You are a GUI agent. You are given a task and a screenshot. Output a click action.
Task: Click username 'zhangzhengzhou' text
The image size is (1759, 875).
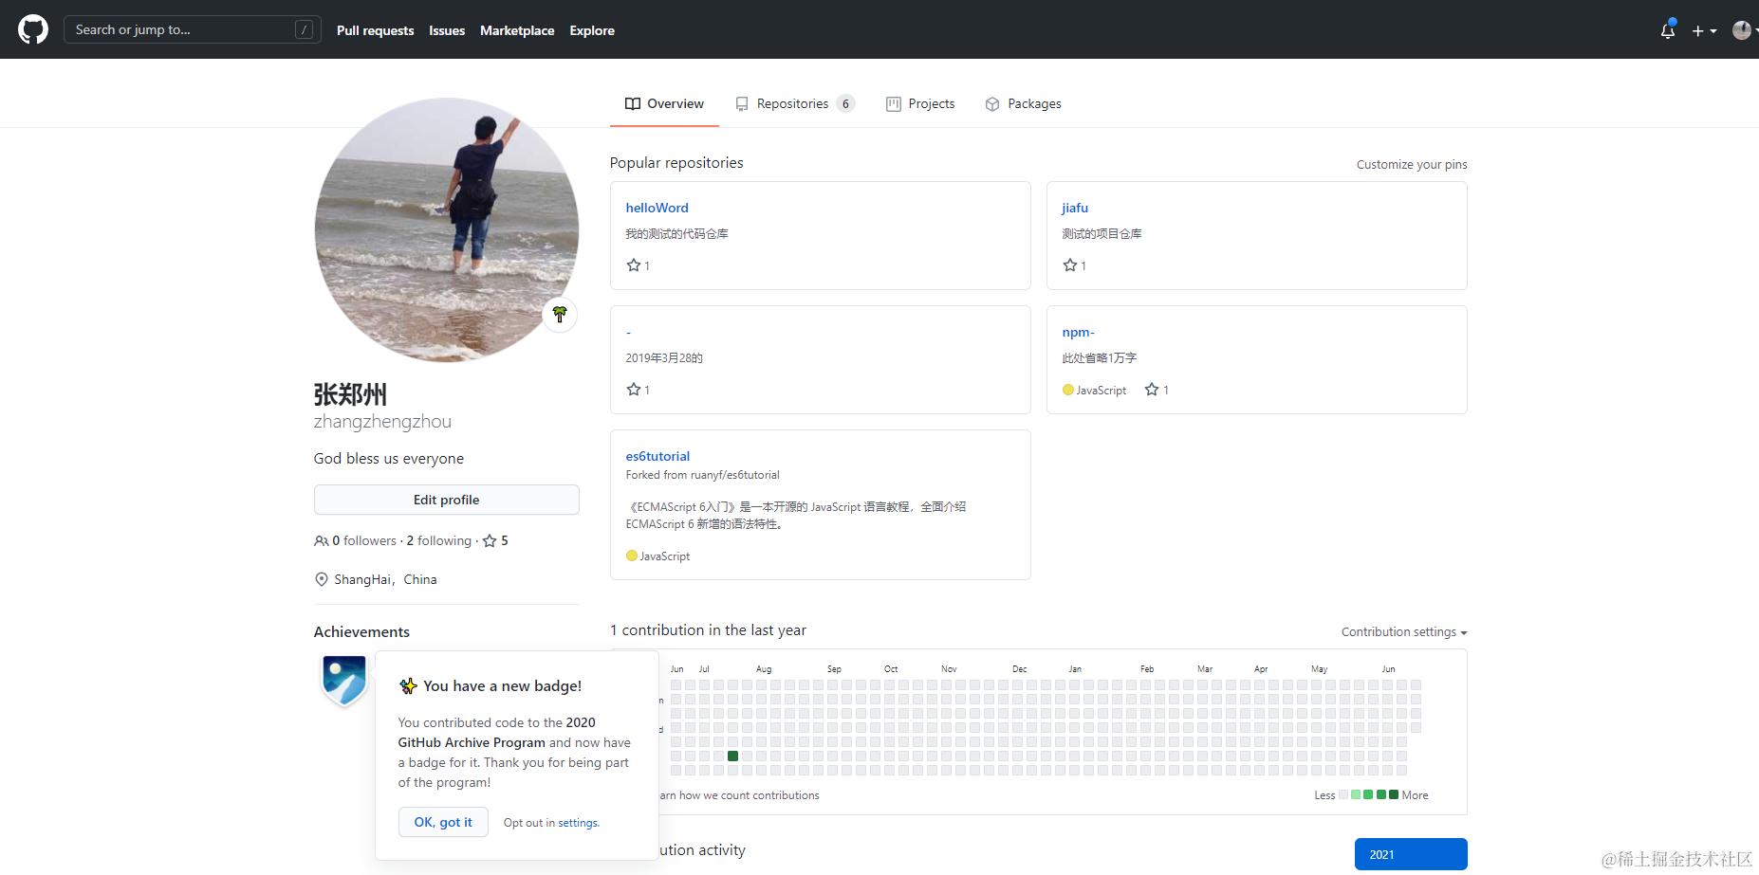pyautogui.click(x=382, y=422)
